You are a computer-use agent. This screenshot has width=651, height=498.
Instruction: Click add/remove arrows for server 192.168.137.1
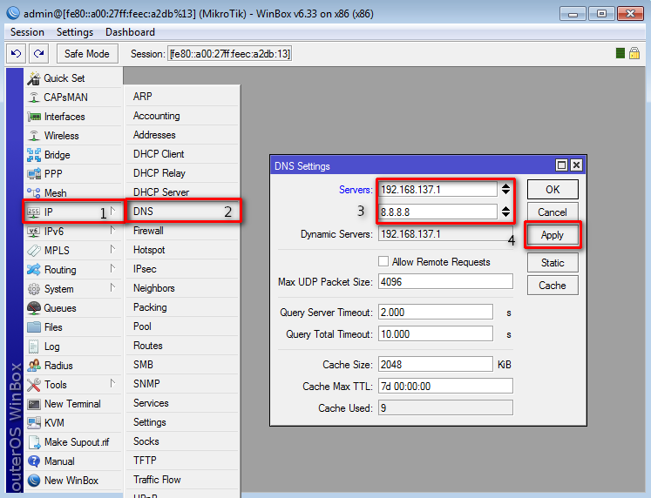505,189
